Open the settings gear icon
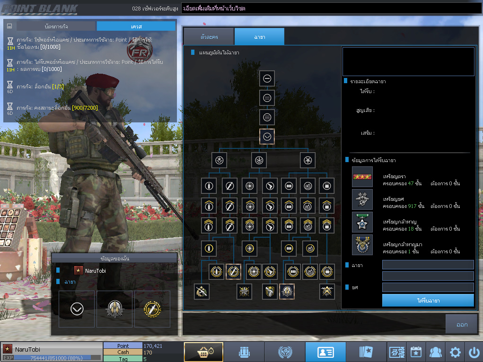The width and height of the screenshot is (483, 362). 455,352
